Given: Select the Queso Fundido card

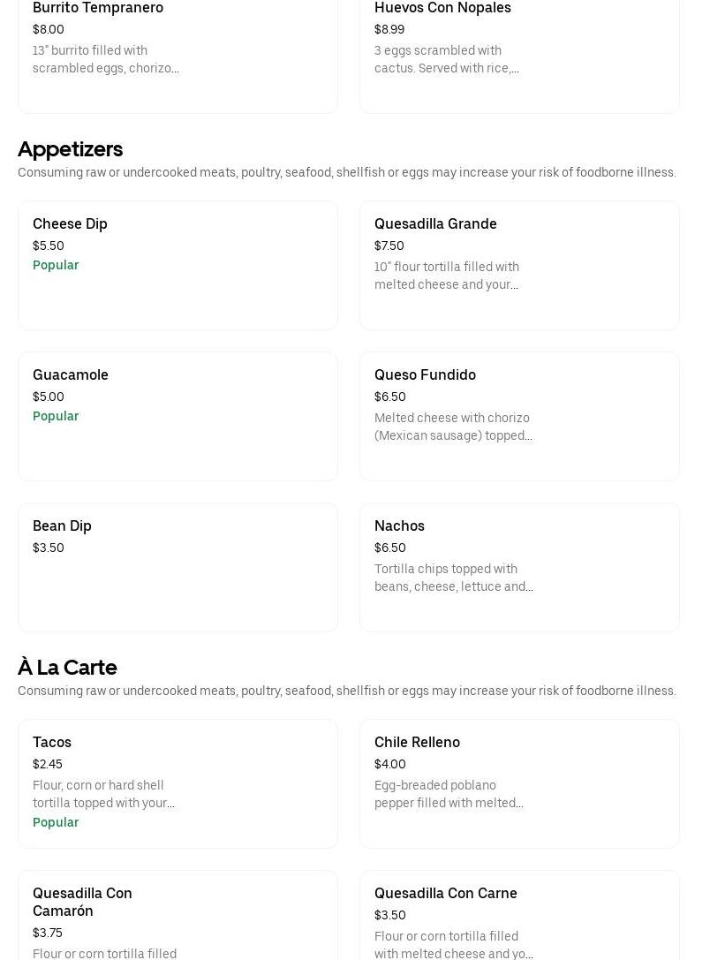Looking at the screenshot, I should [519, 416].
